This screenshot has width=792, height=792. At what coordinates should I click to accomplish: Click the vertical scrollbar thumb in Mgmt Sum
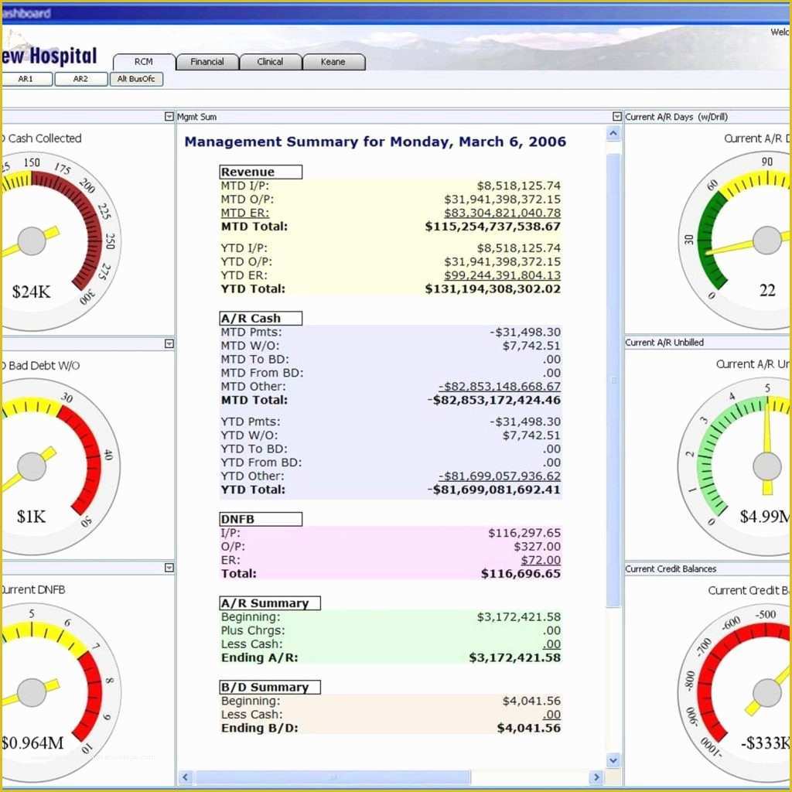click(613, 380)
